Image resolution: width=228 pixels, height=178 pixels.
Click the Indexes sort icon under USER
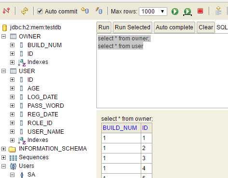pos(22,140)
